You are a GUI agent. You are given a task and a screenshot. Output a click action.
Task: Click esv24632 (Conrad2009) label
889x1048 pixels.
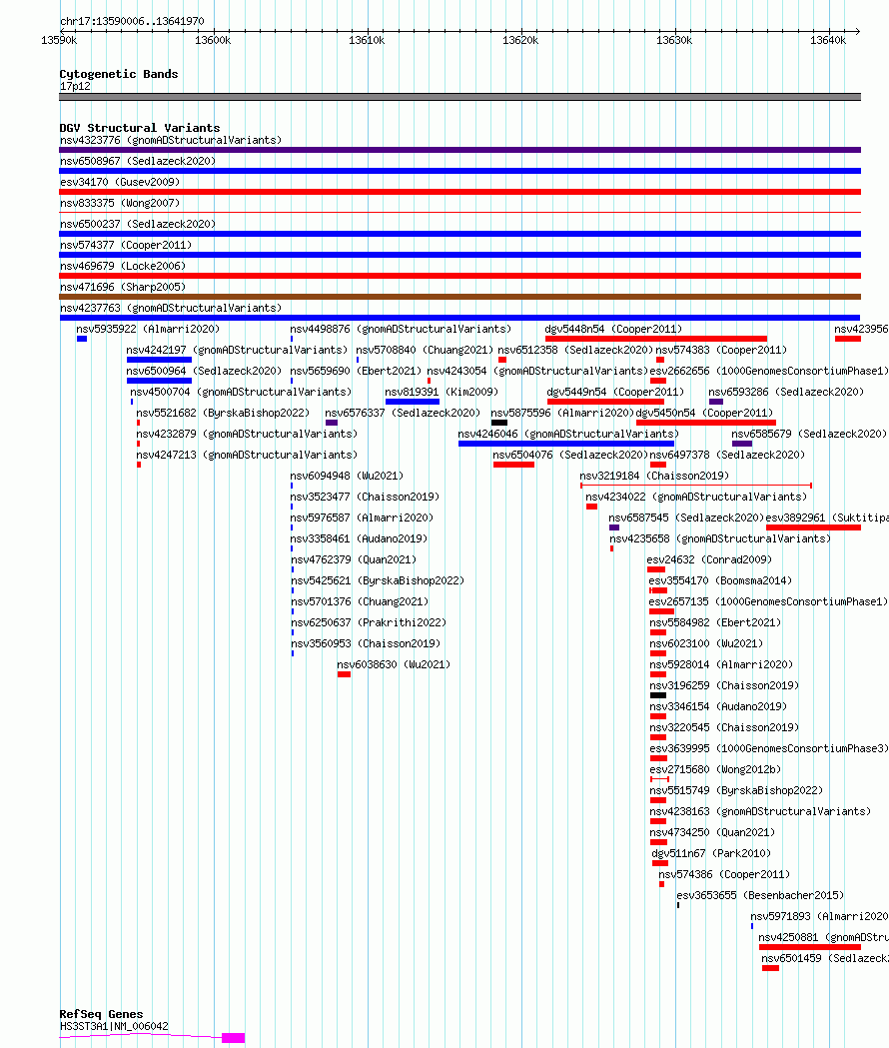(x=709, y=560)
